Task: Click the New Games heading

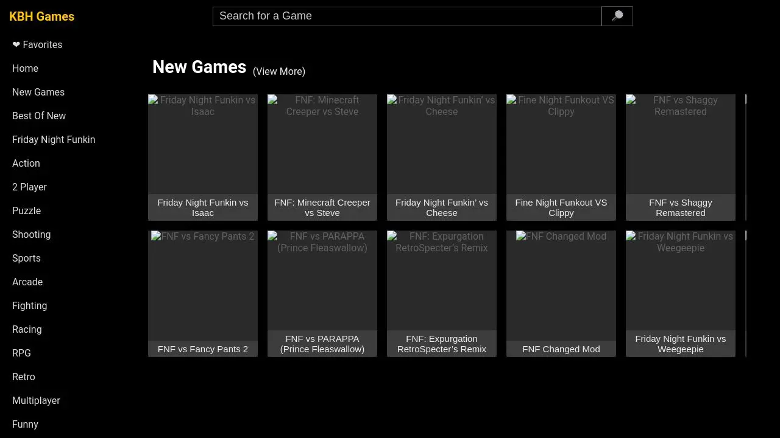Action: [x=199, y=67]
